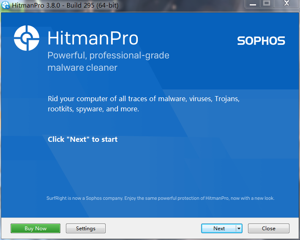
Task: Click the 'Rid your computer of all traces' description
Action: (x=144, y=104)
